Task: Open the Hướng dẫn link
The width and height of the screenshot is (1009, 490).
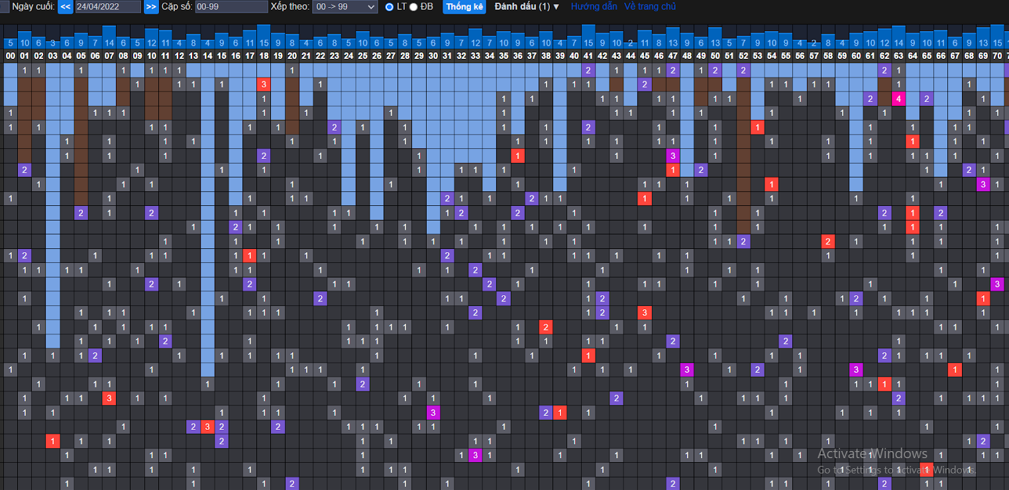Action: tap(594, 7)
